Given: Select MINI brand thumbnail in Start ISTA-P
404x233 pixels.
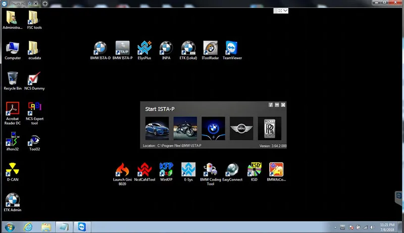Looking at the screenshot, I should (241, 128).
